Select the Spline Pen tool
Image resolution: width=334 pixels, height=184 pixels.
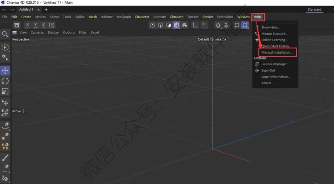(x=5, y=126)
